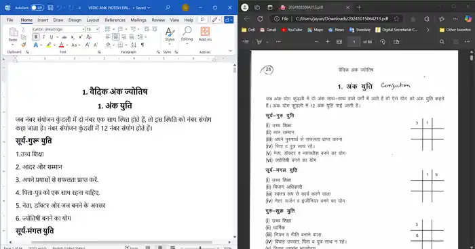The height and width of the screenshot is (249, 475).
Task: Click the Undo icon in Word
Action: pos(60,7)
